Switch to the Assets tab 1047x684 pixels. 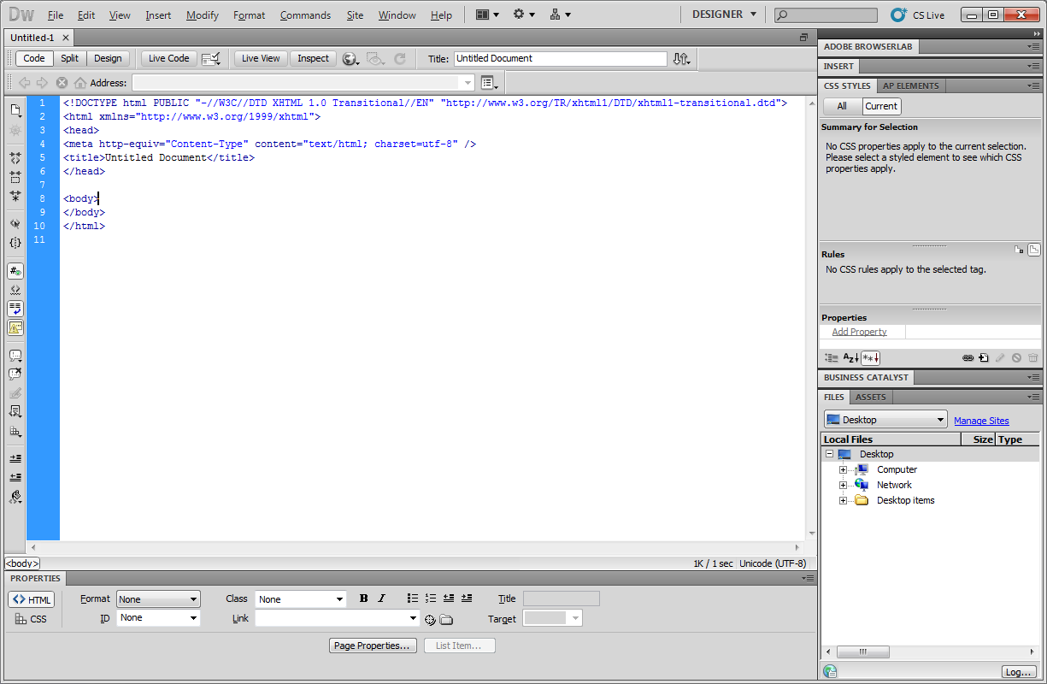tap(871, 397)
